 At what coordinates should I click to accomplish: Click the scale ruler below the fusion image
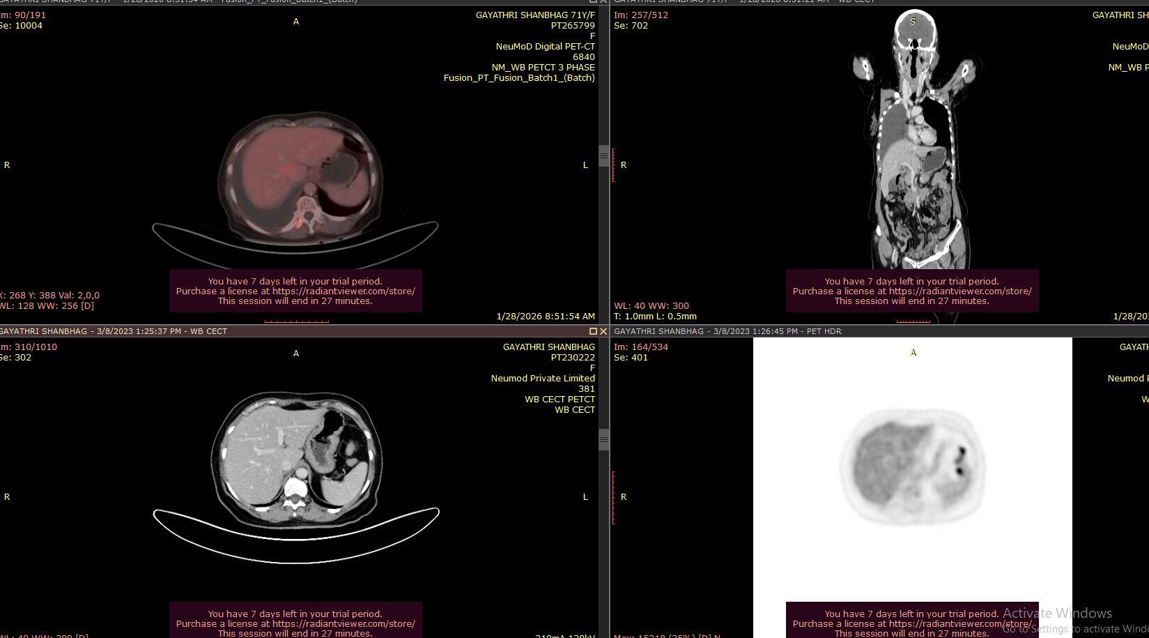297,321
